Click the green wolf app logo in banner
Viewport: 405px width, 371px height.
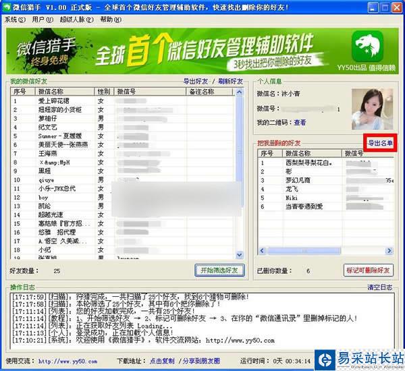click(368, 45)
